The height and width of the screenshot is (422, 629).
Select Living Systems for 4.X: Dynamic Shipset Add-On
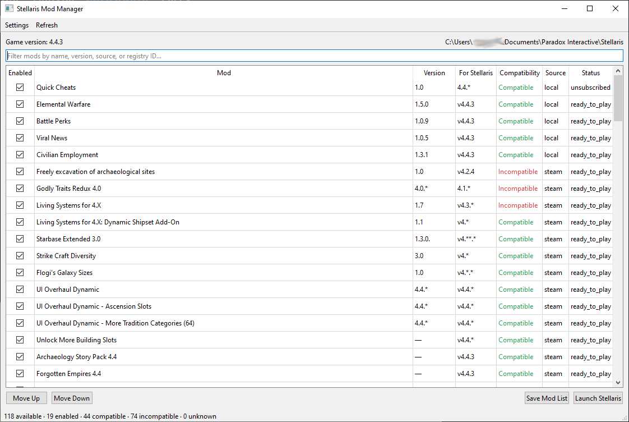[x=309, y=222]
